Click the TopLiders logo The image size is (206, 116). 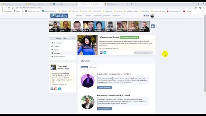click(x=59, y=16)
